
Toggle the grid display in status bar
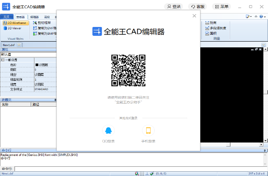tap(142, 174)
